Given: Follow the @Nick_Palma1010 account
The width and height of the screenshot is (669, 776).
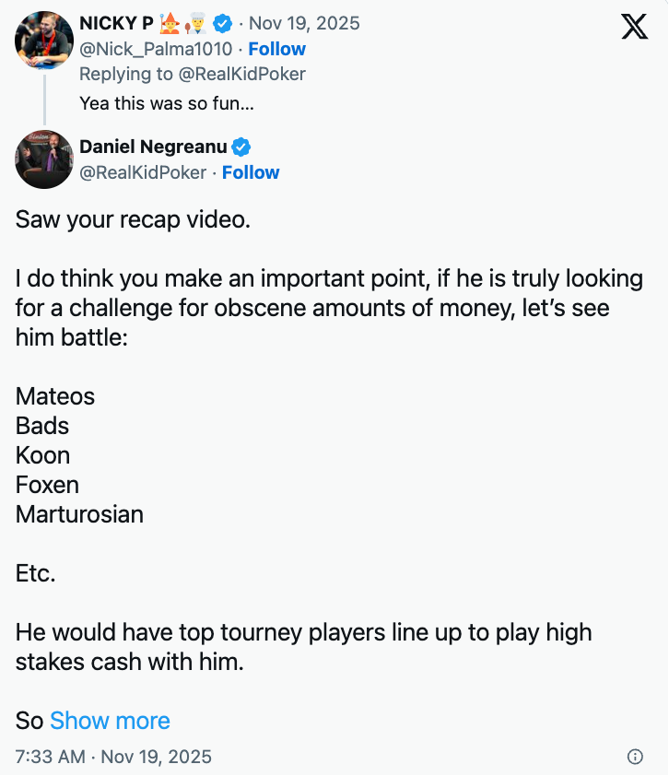Looking at the screenshot, I should pos(276,49).
